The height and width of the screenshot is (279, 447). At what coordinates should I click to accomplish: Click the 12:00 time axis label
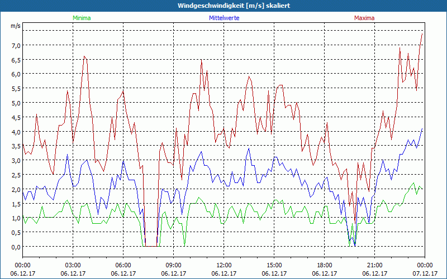click(x=224, y=266)
